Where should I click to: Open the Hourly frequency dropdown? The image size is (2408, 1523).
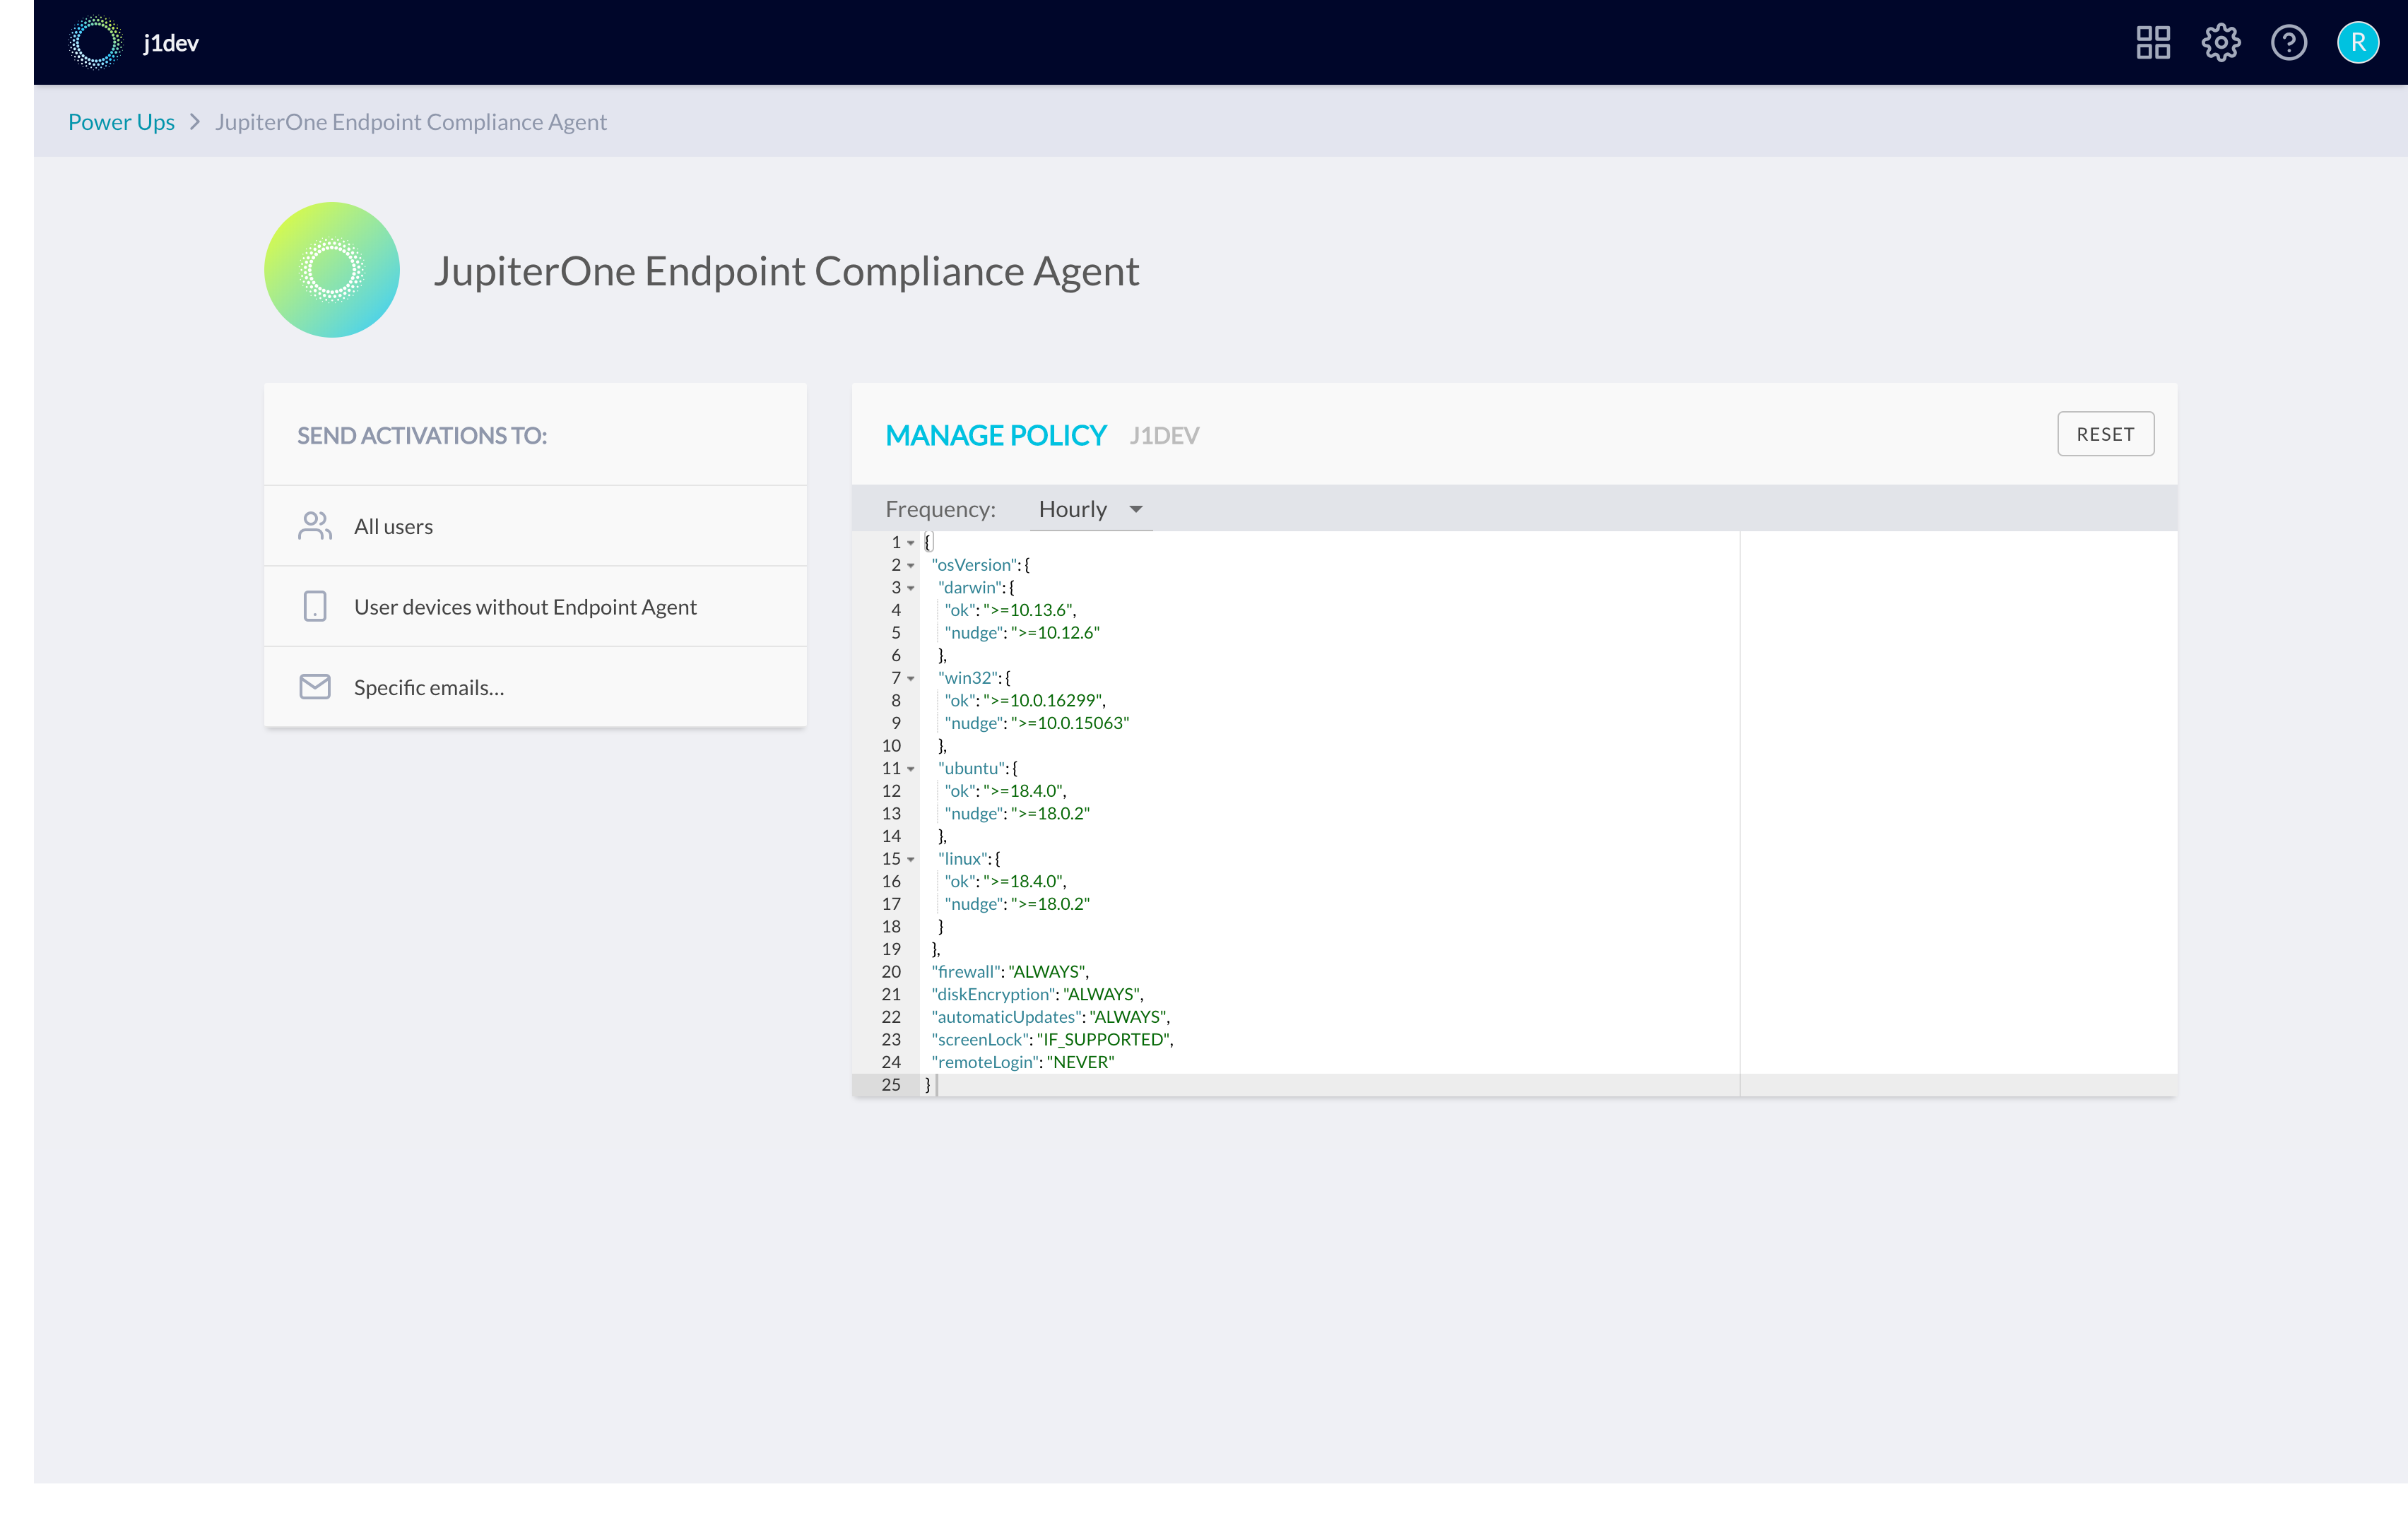pos(1091,509)
